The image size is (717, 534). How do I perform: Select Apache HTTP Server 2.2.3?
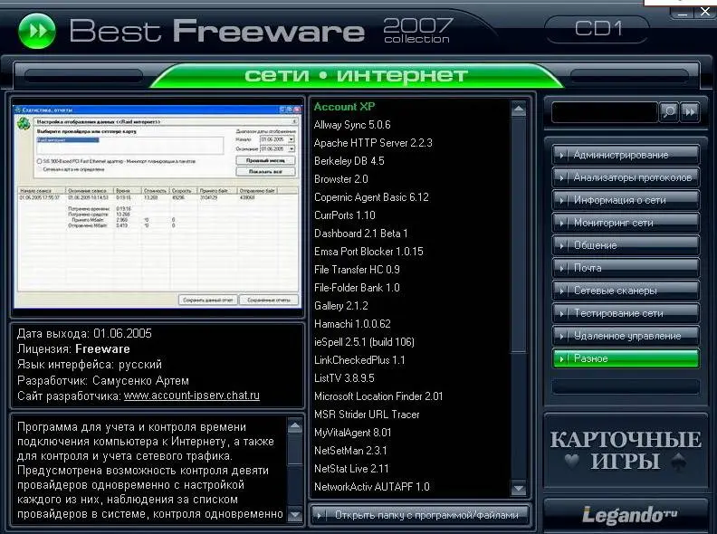(x=373, y=143)
